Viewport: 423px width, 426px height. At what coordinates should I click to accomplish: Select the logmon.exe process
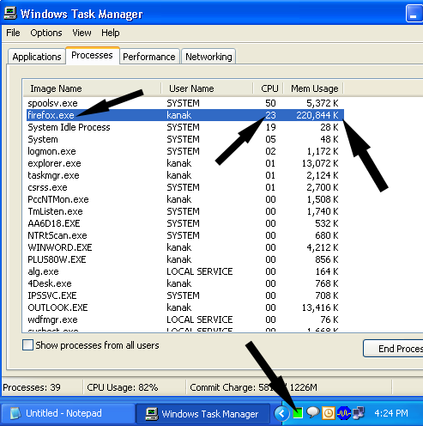click(x=185, y=151)
